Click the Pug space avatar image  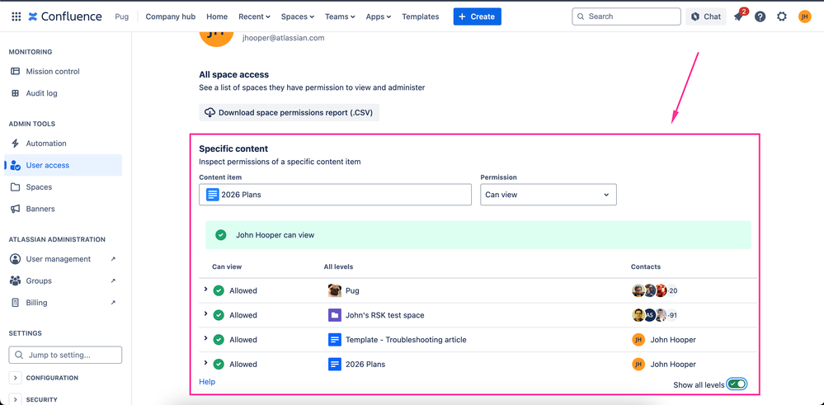(x=335, y=290)
